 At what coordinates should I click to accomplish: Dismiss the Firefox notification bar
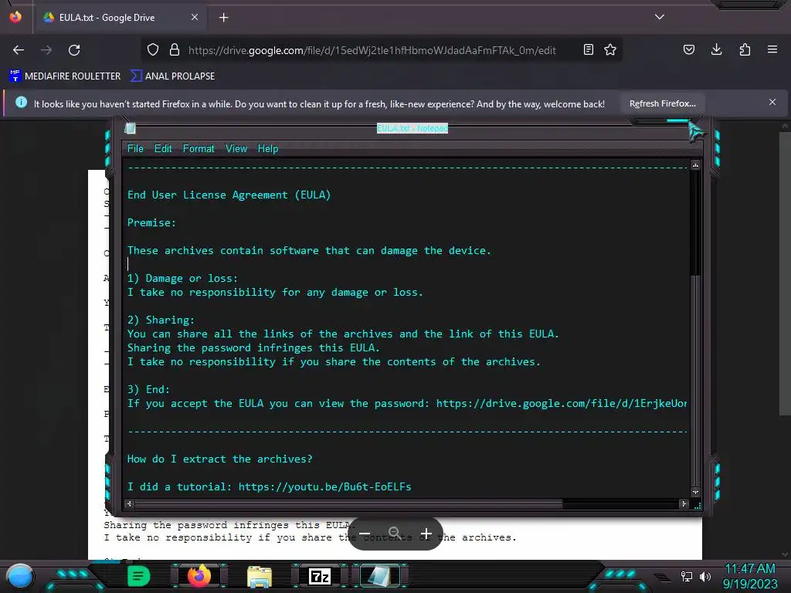[x=772, y=103]
